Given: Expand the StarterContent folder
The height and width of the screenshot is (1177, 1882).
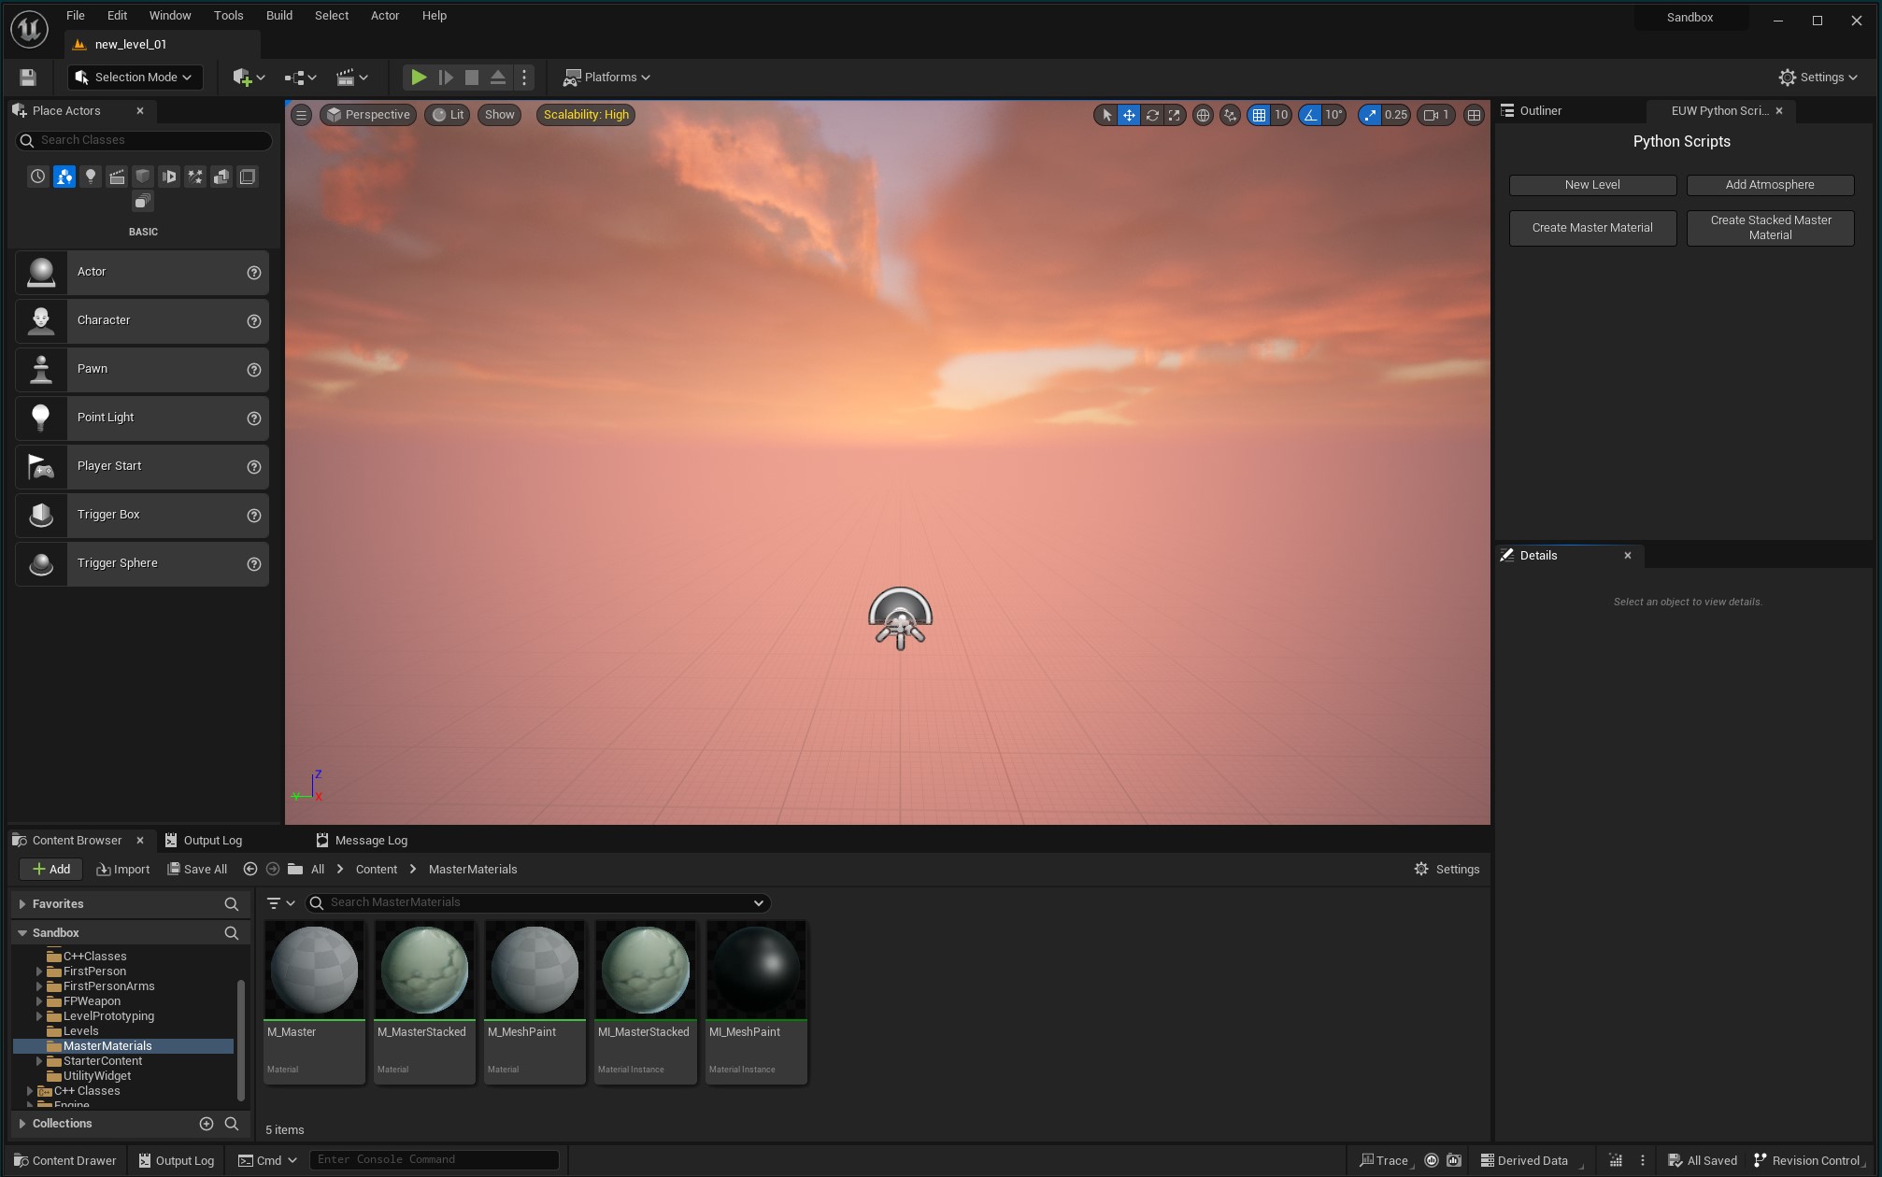Looking at the screenshot, I should (x=39, y=1061).
